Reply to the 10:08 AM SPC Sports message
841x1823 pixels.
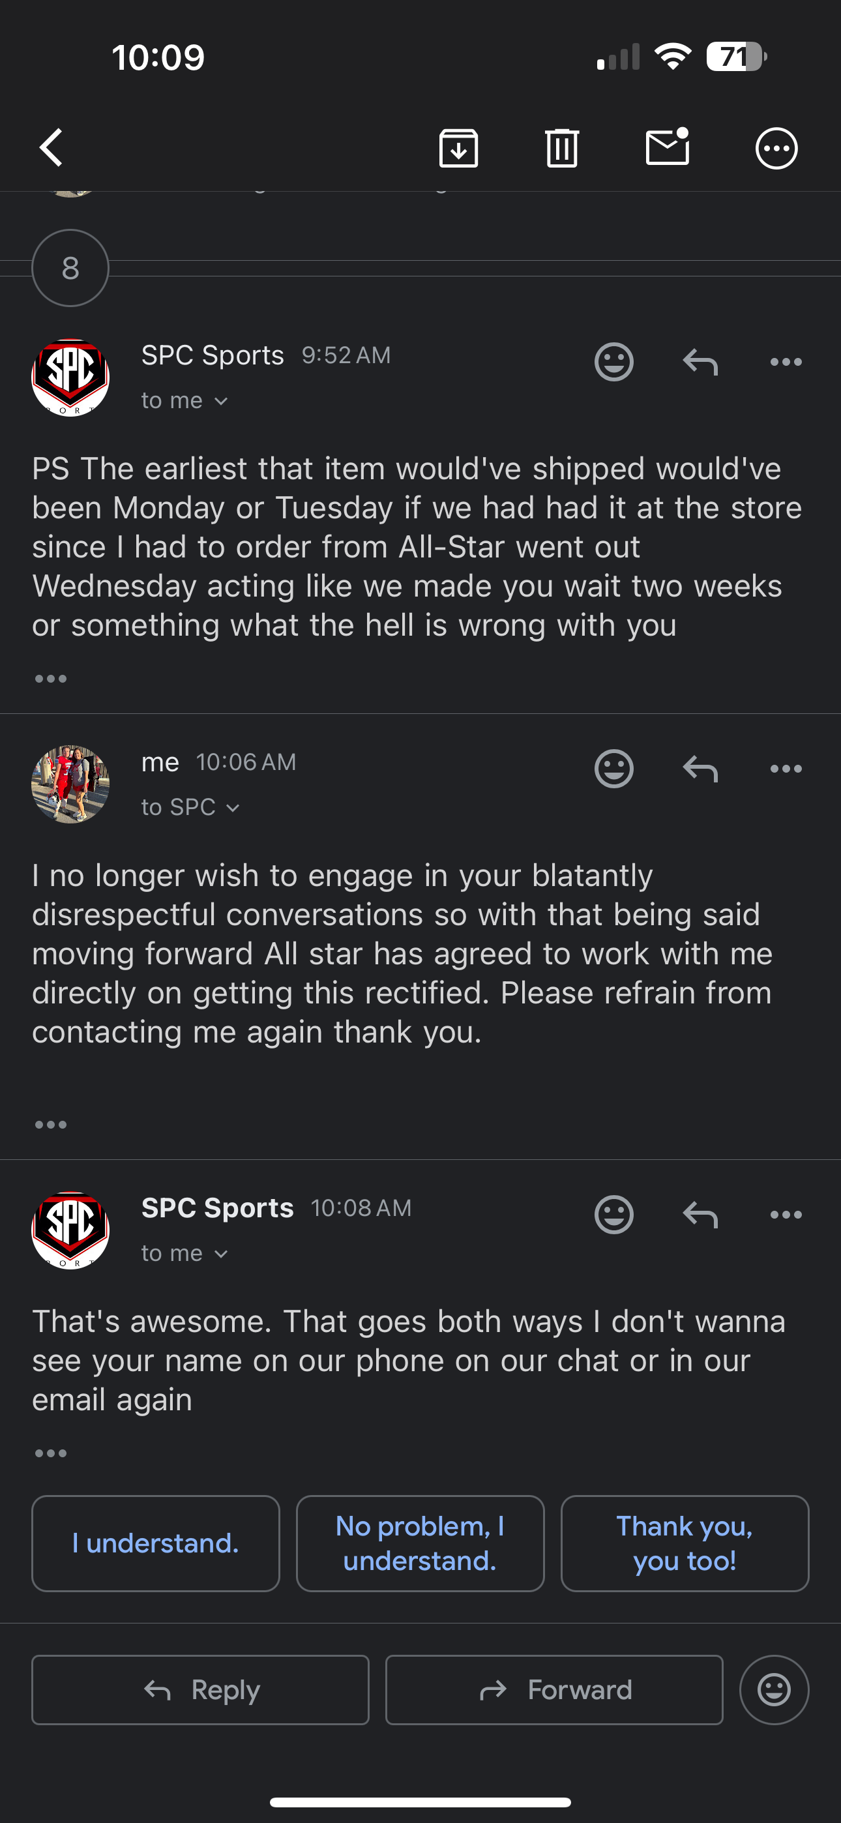(700, 1215)
